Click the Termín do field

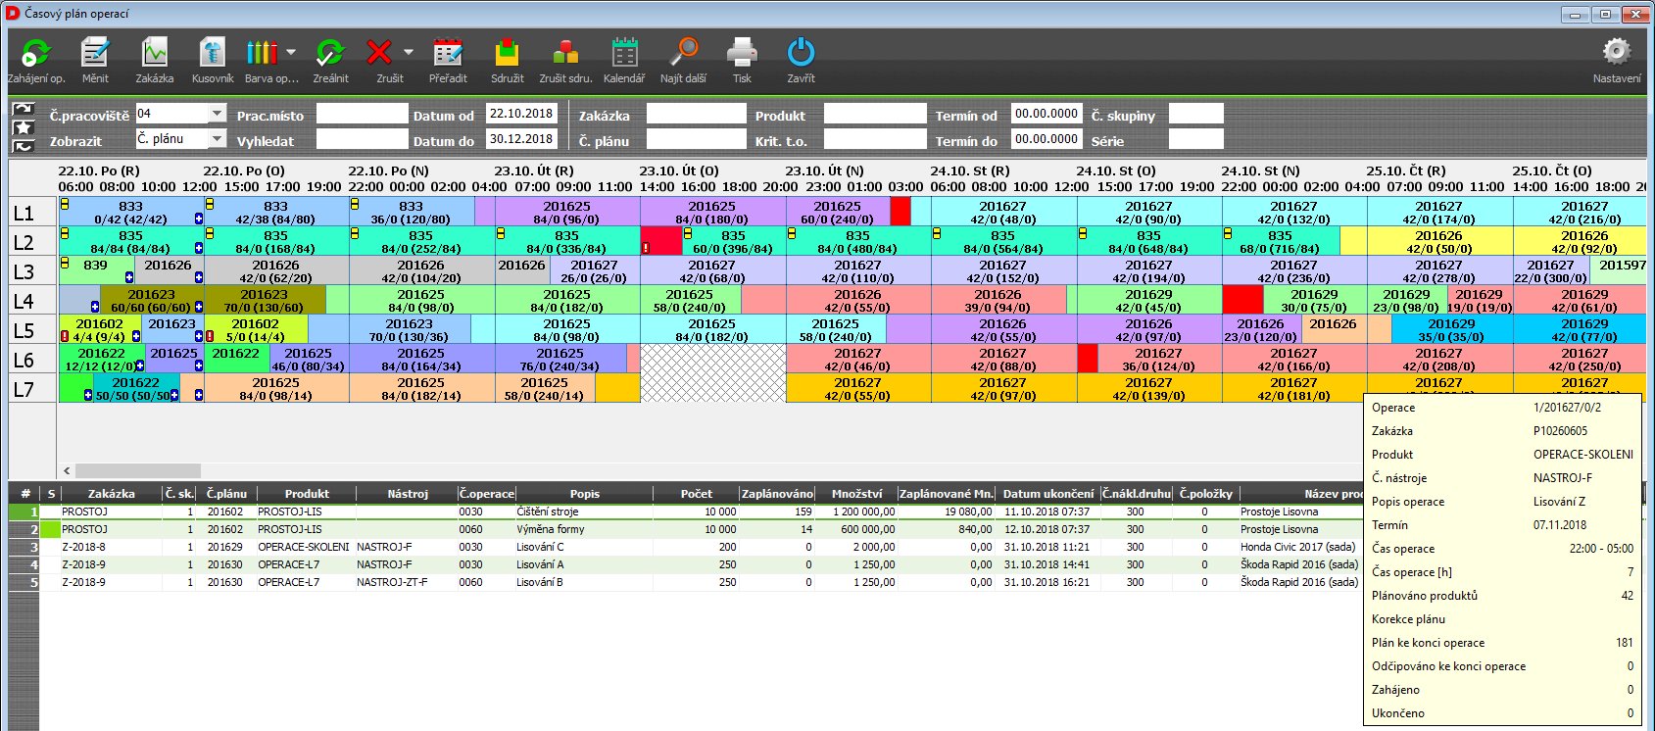[1047, 139]
